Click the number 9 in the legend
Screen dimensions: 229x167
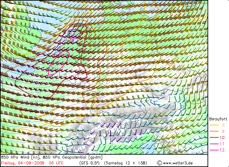coord(223,131)
